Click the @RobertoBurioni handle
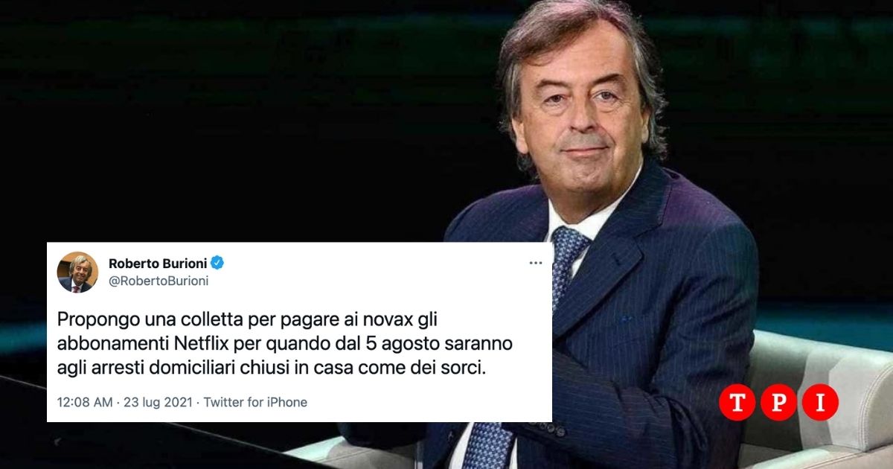893x469 pixels. 159,281
